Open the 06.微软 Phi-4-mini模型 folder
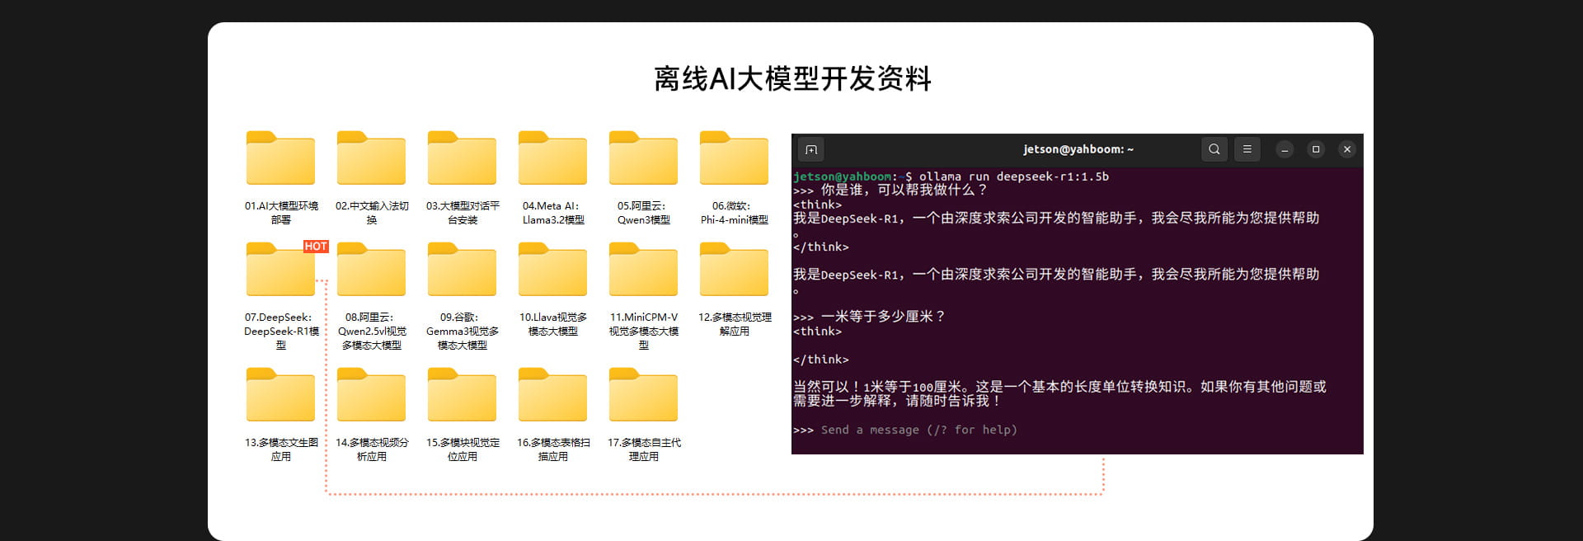This screenshot has width=1583, height=541. pyautogui.click(x=734, y=158)
